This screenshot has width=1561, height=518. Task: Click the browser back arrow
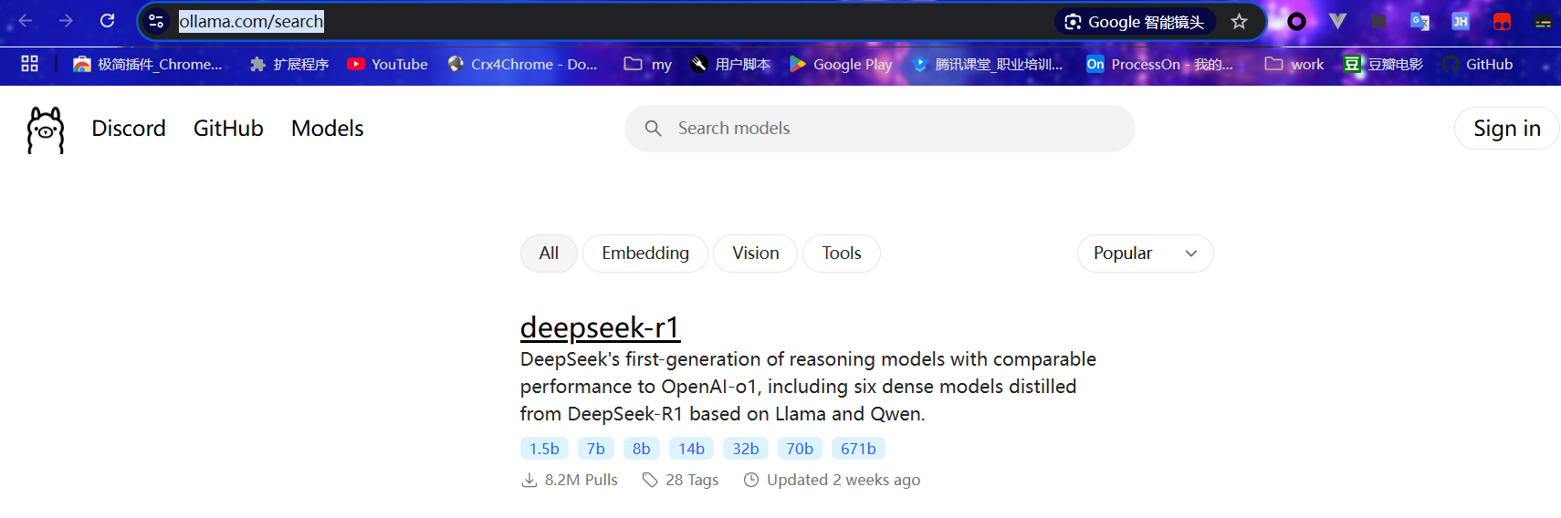point(26,20)
